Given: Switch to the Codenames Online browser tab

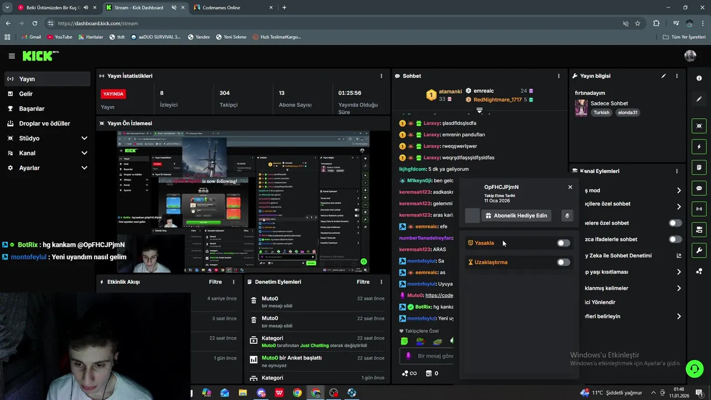Looking at the screenshot, I should click(233, 8).
